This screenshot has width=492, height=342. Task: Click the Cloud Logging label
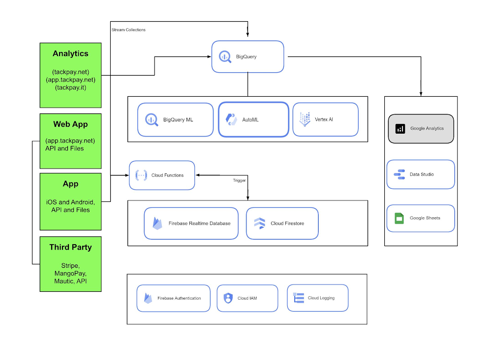(321, 298)
